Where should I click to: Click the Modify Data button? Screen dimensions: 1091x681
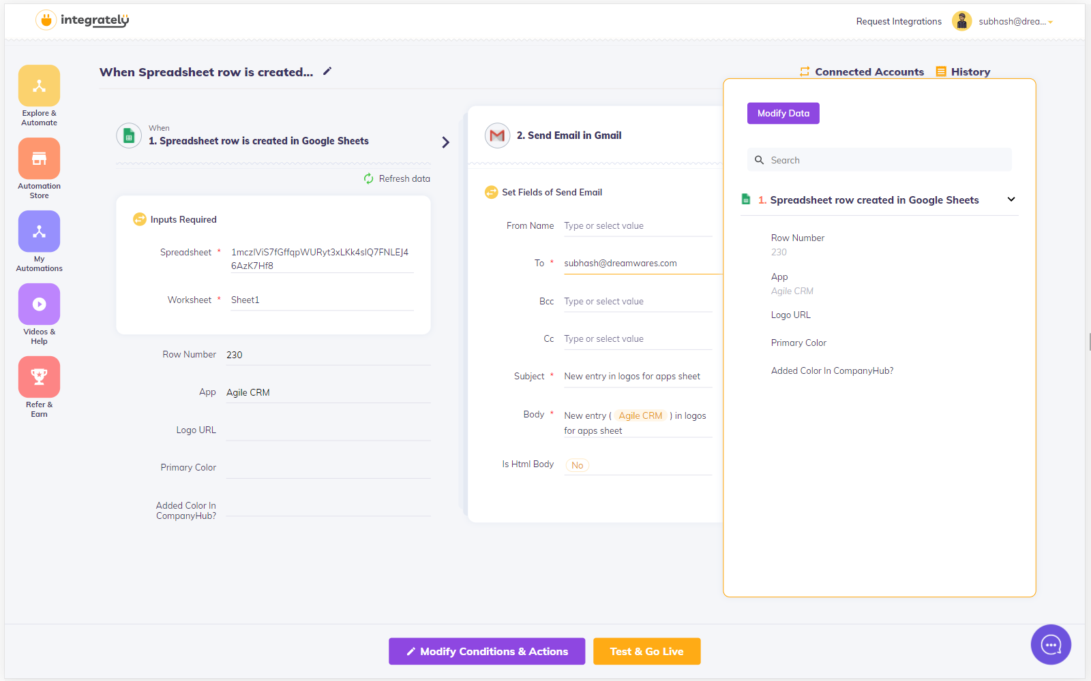tap(783, 113)
